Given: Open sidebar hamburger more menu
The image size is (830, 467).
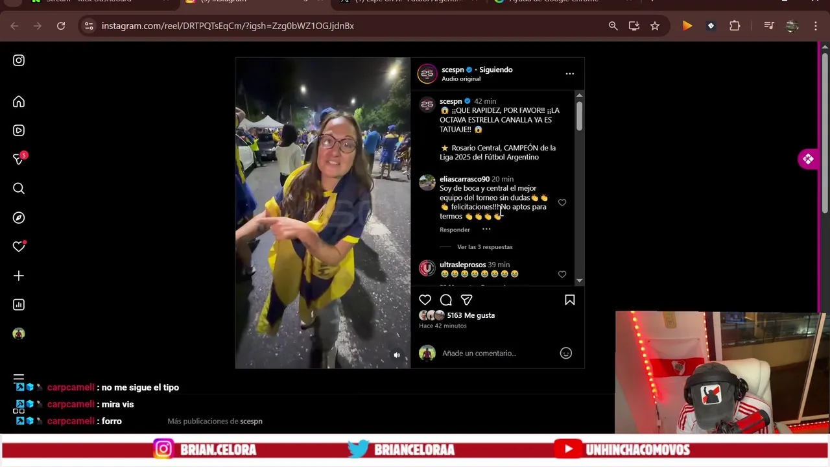Looking at the screenshot, I should [x=19, y=377].
